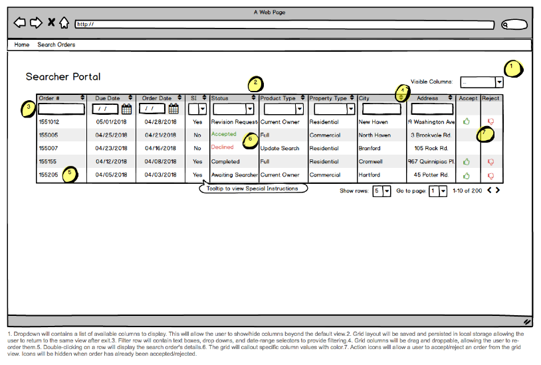
Task: Reject order 1551012 with thumbs down
Action: (490, 121)
